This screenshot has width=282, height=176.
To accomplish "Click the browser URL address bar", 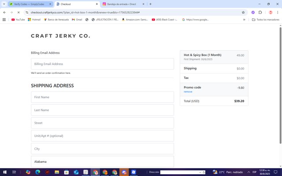I will point(133,12).
